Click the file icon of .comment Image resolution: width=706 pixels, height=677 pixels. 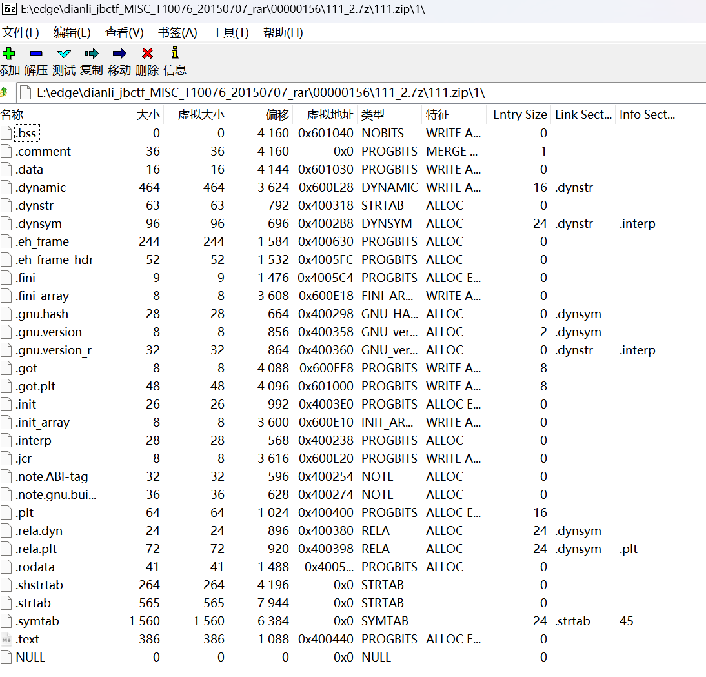[6, 151]
